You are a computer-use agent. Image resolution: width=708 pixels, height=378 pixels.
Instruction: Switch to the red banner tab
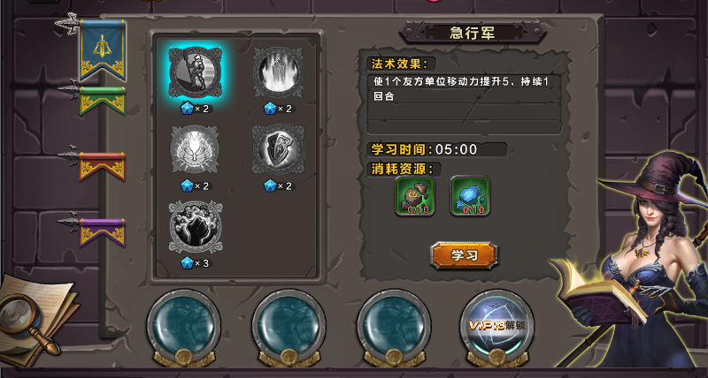coord(103,167)
